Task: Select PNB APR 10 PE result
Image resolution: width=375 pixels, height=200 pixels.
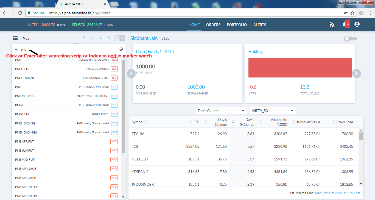Action: tap(66, 177)
